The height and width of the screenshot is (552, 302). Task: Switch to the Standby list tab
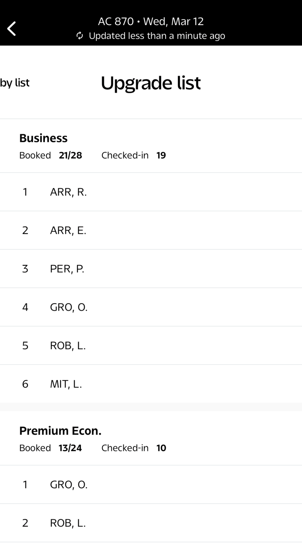(15, 83)
